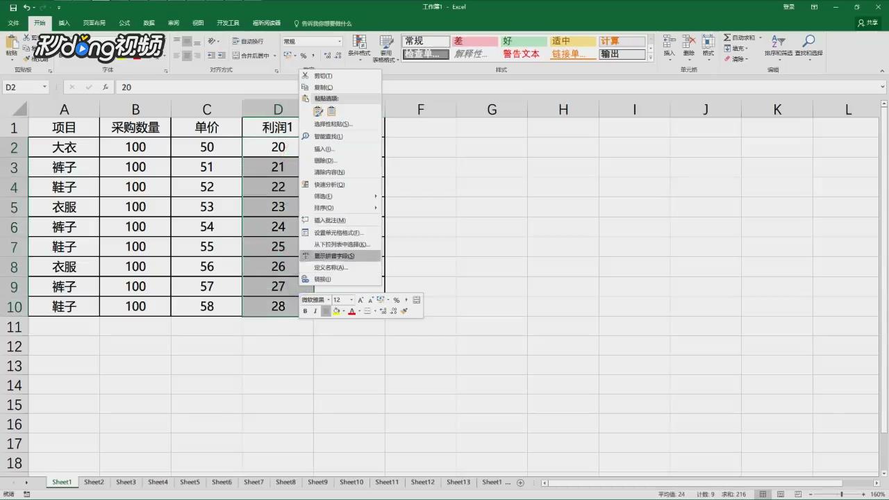This screenshot has width=889, height=500.
Task: Click the Undo arrow icon
Action: (26, 7)
